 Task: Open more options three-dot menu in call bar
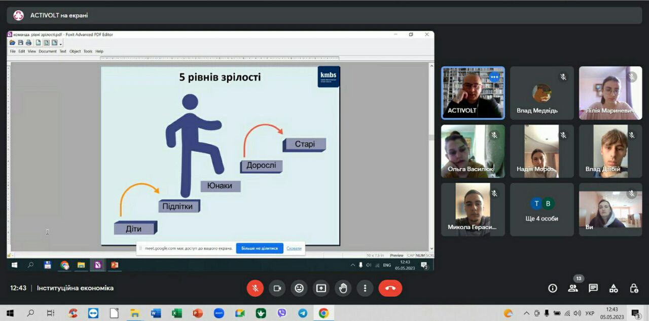coord(365,288)
